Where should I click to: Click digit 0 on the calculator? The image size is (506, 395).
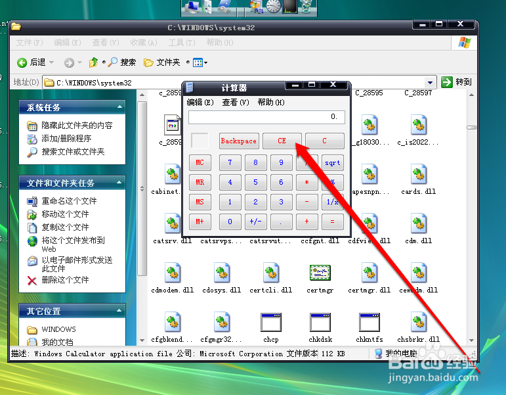click(x=230, y=221)
